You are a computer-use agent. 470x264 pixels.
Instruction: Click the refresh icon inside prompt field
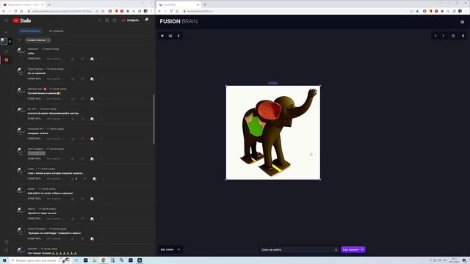[x=336, y=249]
